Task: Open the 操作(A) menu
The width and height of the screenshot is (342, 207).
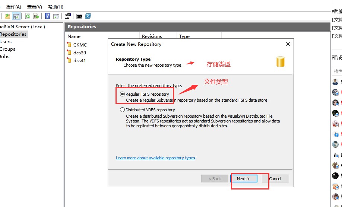Action: pos(14,7)
